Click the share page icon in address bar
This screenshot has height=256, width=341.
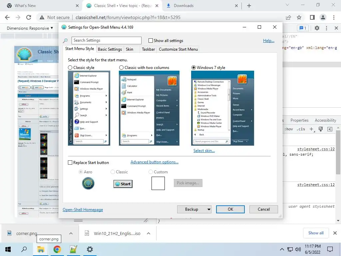[288, 17]
